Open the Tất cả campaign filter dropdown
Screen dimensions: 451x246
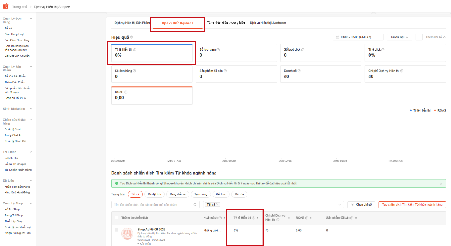[273, 205]
